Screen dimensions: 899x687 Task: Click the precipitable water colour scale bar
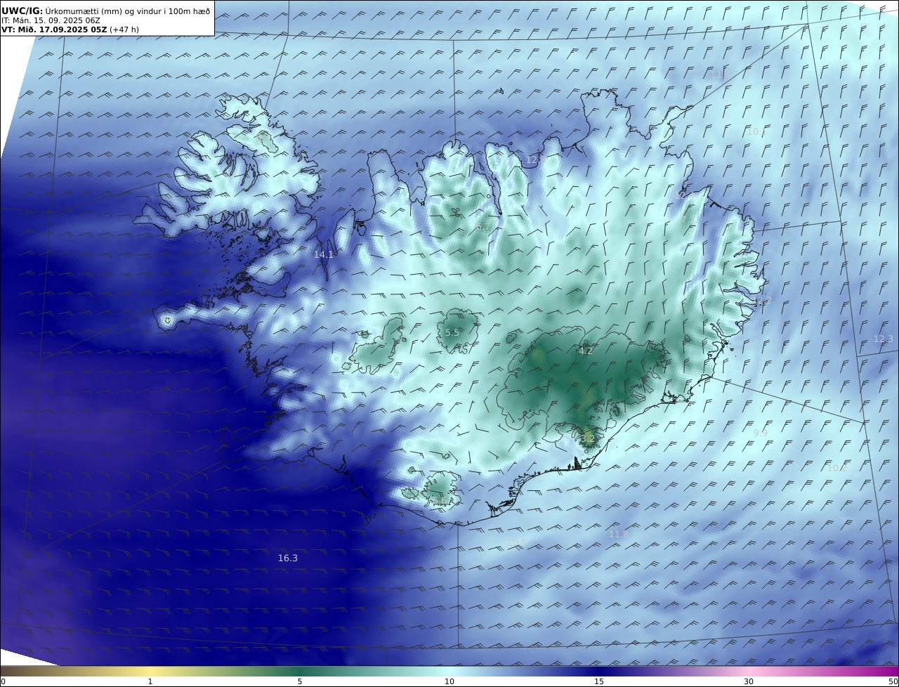click(449, 672)
